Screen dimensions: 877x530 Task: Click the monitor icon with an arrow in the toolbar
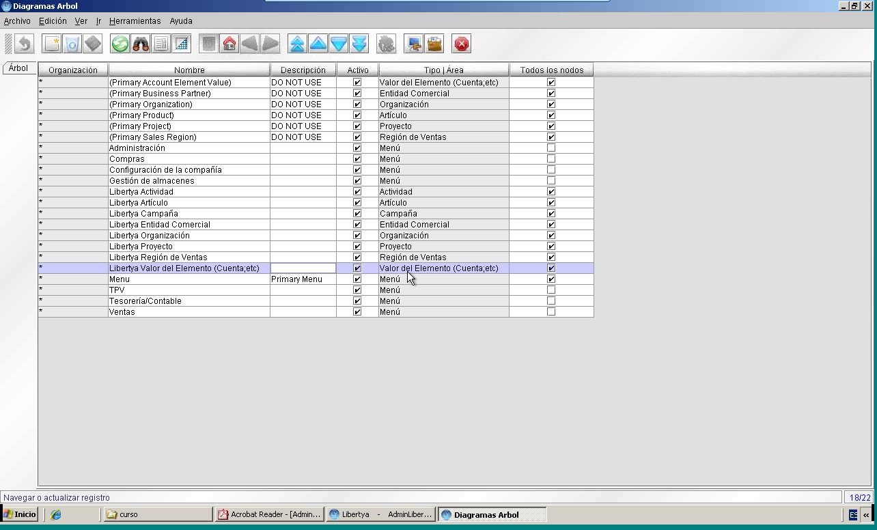click(414, 44)
